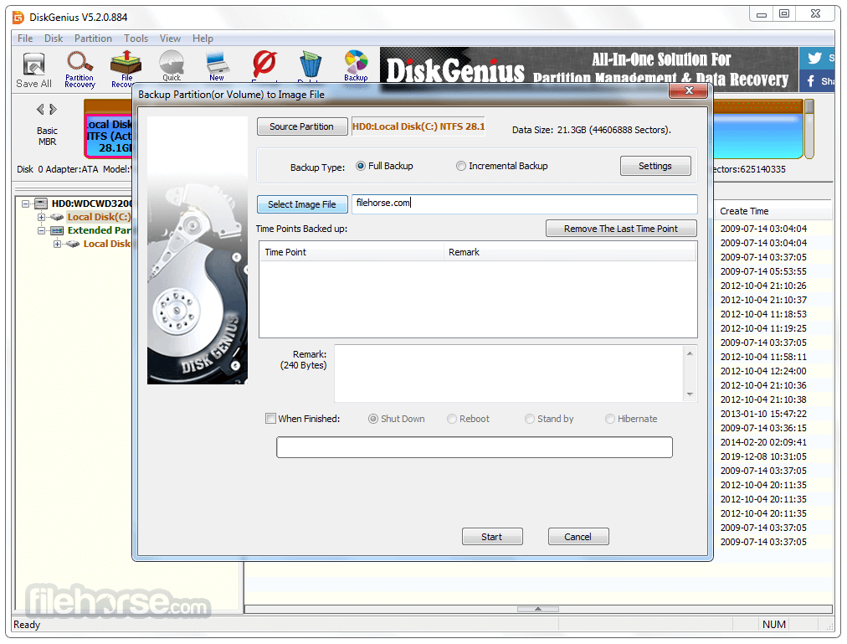Viewport: 847px width, 644px height.
Task: Click the partition map vertical scrollbar
Action: tap(809, 129)
